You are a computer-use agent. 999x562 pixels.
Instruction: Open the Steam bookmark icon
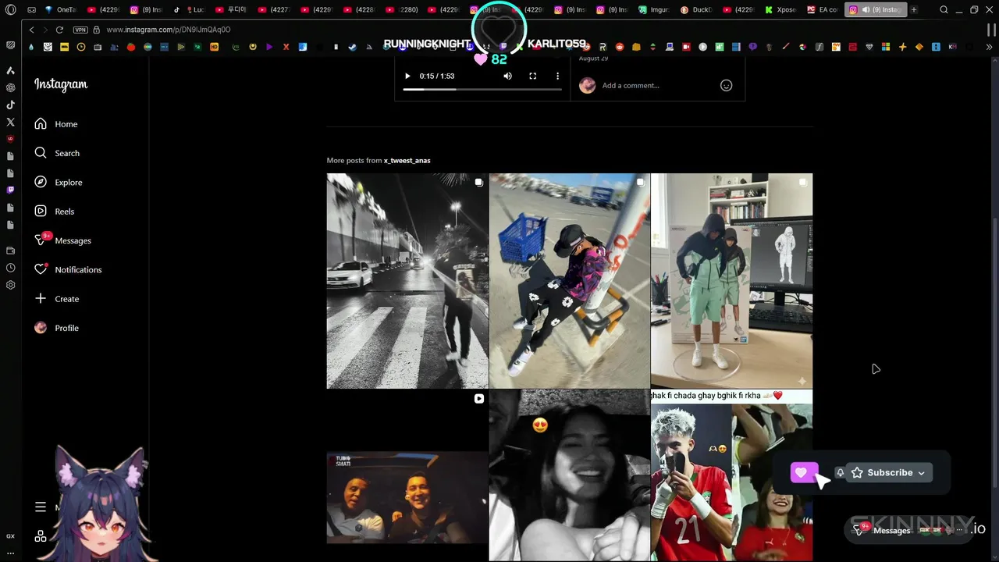(353, 47)
